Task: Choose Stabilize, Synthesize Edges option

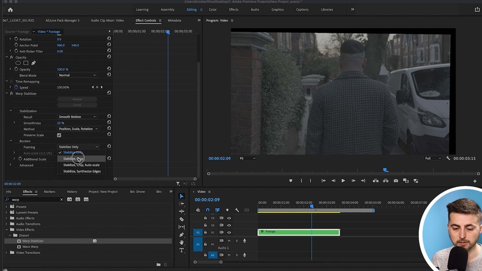Action: coord(82,171)
